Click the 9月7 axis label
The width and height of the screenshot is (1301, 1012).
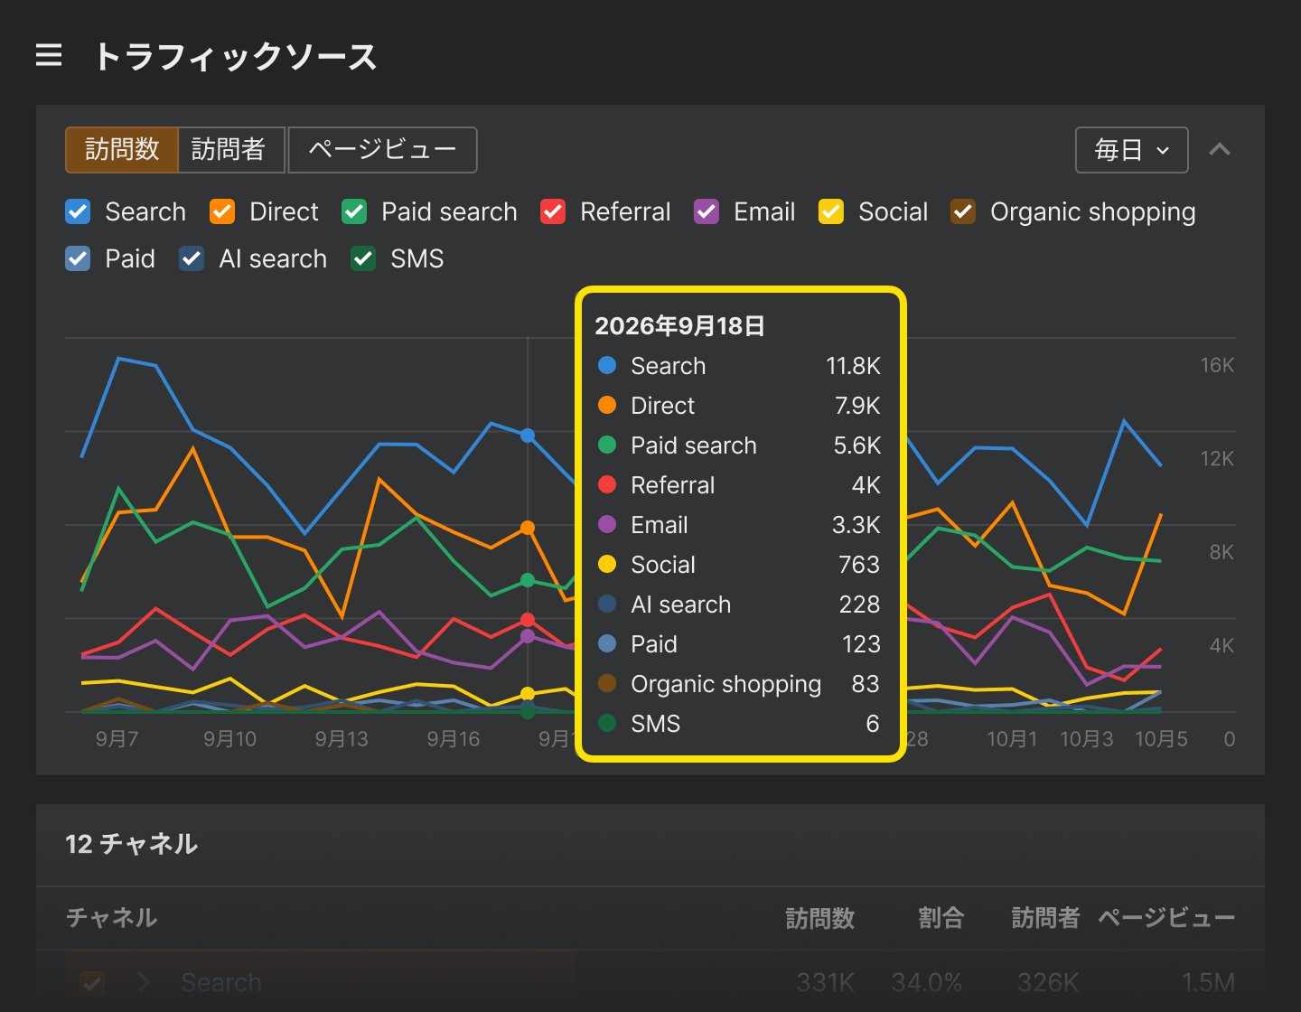point(117,739)
